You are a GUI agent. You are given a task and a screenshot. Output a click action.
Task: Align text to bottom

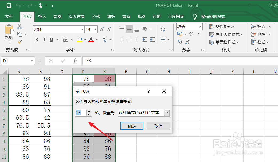tap(137, 29)
